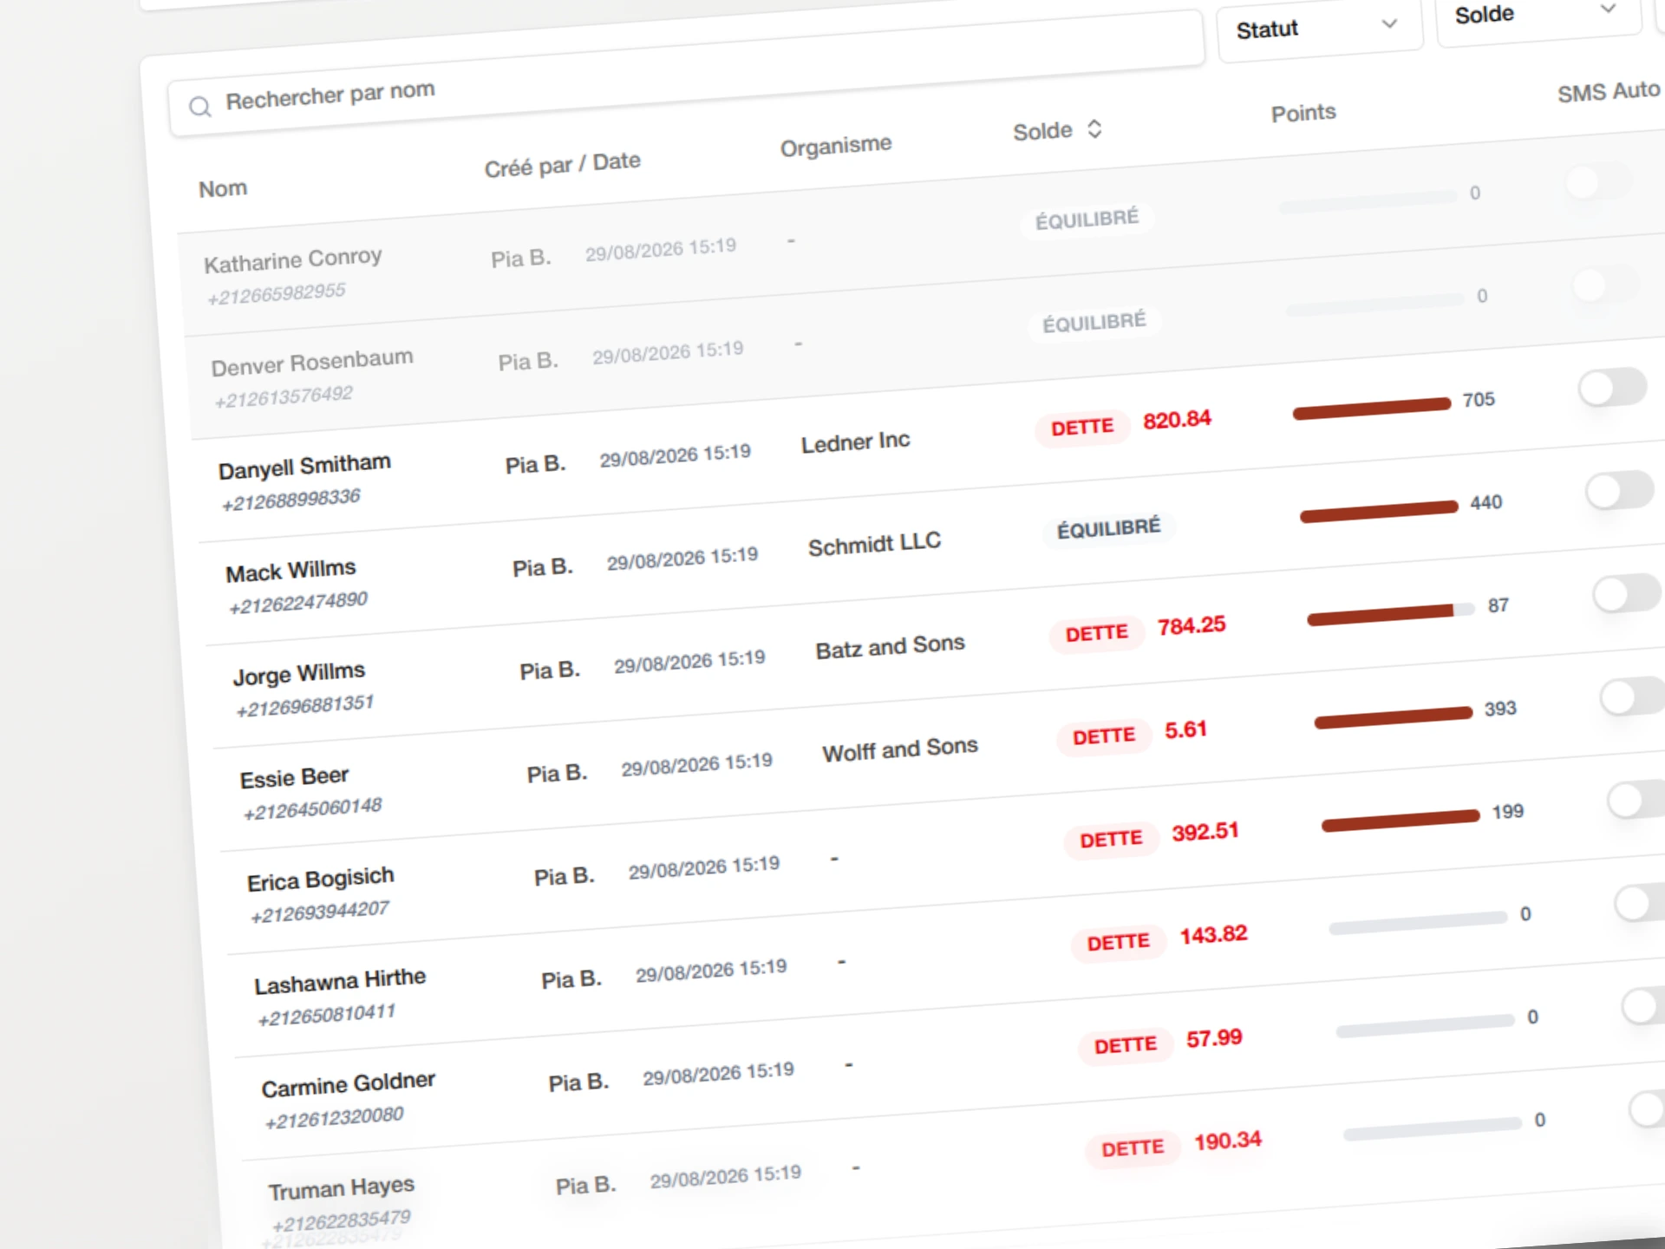Image resolution: width=1665 pixels, height=1249 pixels.
Task: Click phone number +212650810411
Action: tap(327, 1015)
